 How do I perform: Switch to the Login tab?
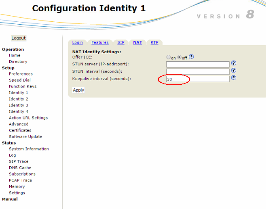pos(77,42)
